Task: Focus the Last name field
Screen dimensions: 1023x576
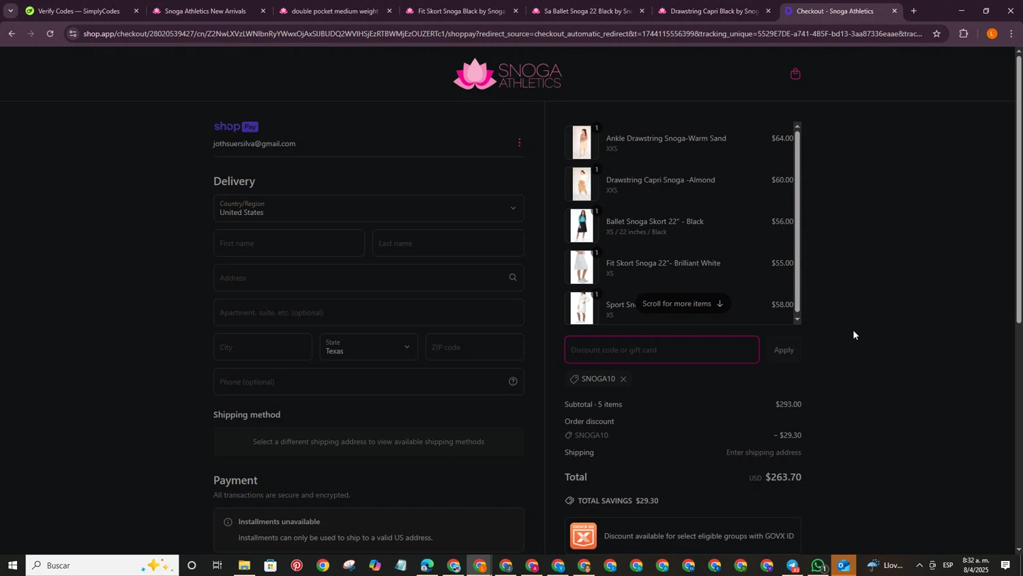Action: [448, 243]
